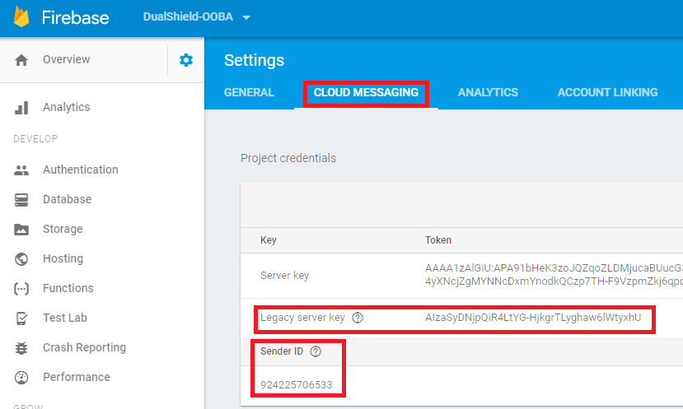Go to the Account Linking tab
This screenshot has width=683, height=409.
(x=607, y=93)
